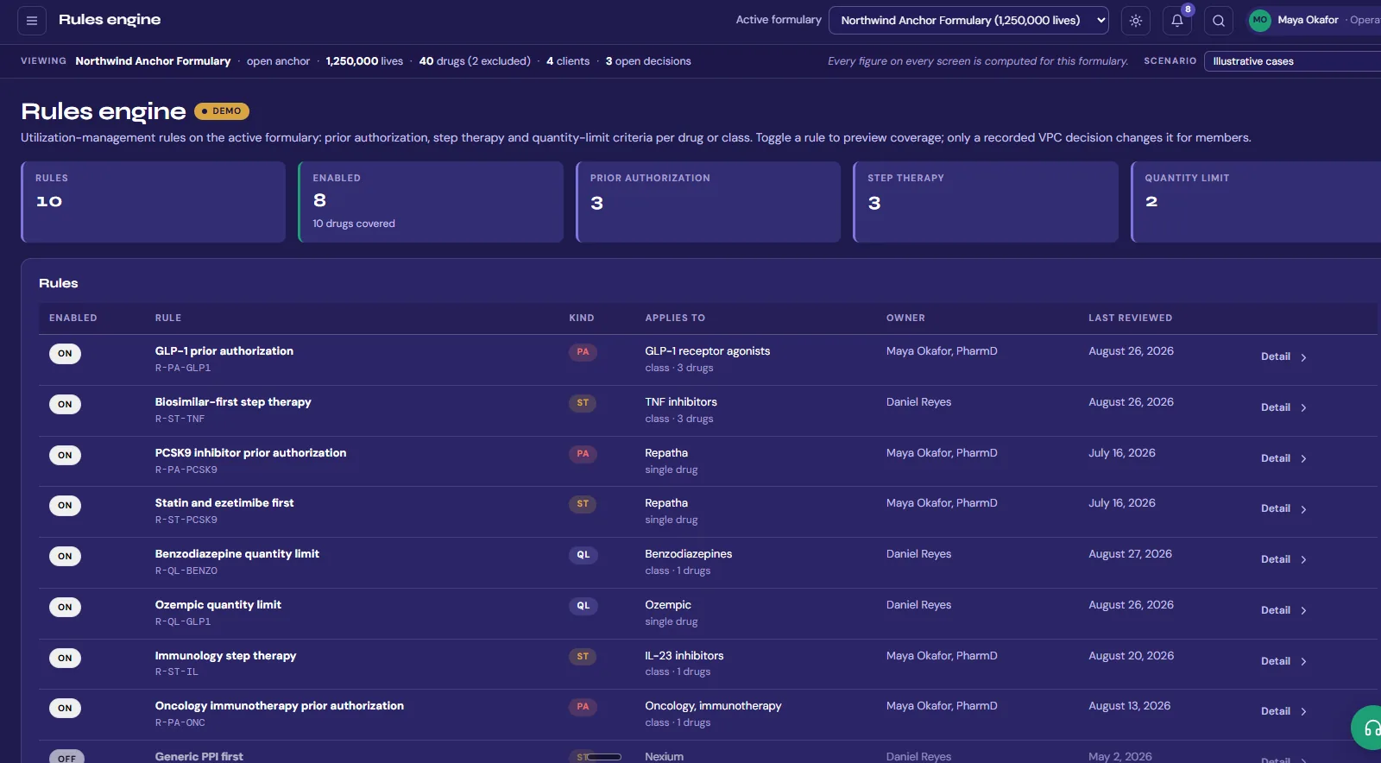Open the Scenario selector dropdown
The width and height of the screenshot is (1381, 763).
pyautogui.click(x=1292, y=61)
